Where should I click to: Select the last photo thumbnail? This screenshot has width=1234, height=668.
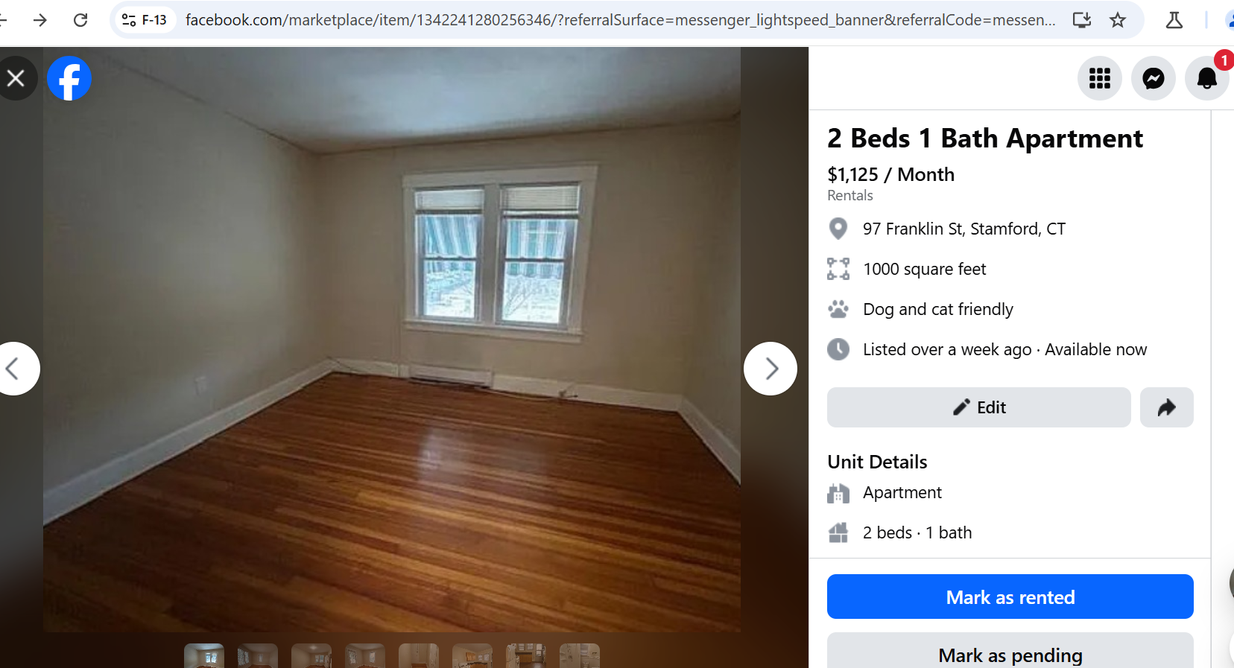pos(580,655)
